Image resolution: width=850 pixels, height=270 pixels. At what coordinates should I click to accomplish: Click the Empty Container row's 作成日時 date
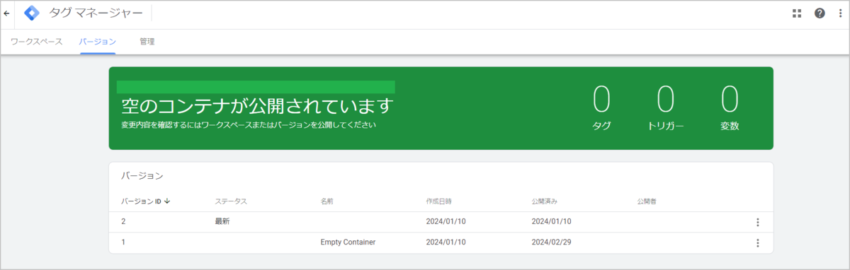(x=446, y=242)
